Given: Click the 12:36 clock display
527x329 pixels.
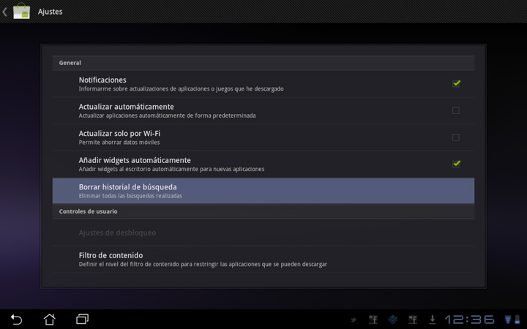Looking at the screenshot, I should click(469, 319).
